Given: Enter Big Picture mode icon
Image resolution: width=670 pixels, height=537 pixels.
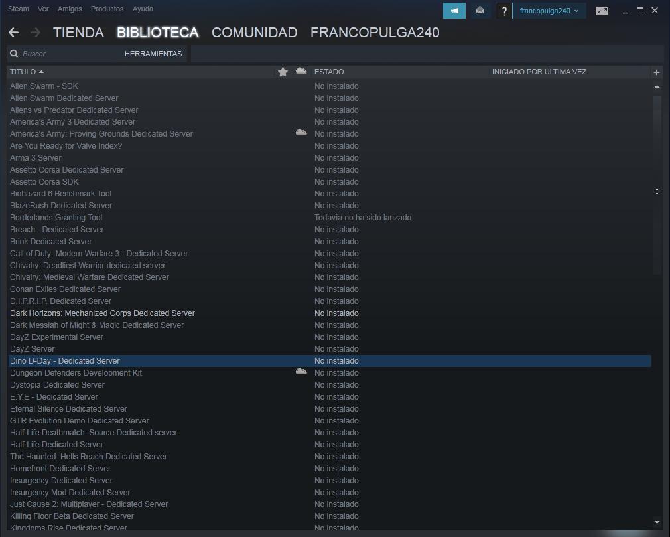Looking at the screenshot, I should (x=602, y=11).
